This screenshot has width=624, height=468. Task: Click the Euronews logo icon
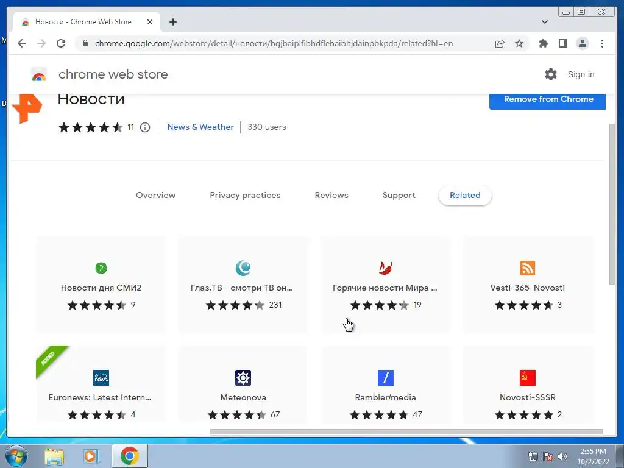pos(101,378)
